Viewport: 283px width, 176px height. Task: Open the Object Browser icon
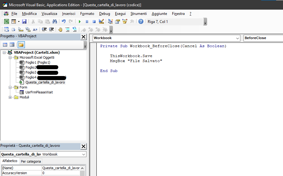point(125,21)
